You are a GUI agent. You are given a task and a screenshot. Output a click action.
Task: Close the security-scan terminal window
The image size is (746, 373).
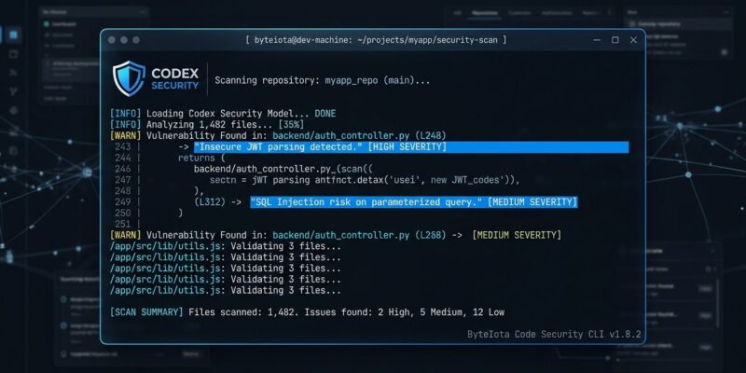pos(633,40)
